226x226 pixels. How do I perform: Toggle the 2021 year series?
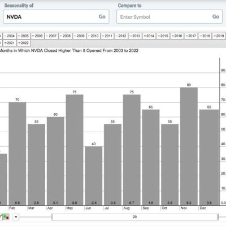[x=10, y=43]
